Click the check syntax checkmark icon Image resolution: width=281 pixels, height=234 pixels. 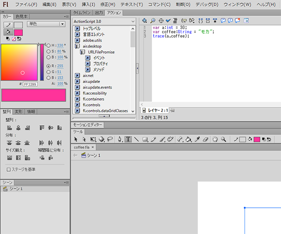point(168,21)
